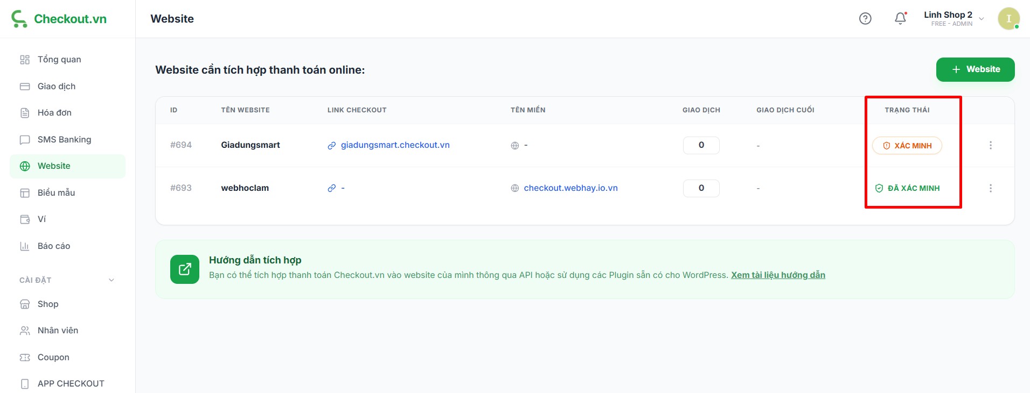The image size is (1030, 393).
Task: Click the integration guide external-link icon
Action: click(185, 269)
